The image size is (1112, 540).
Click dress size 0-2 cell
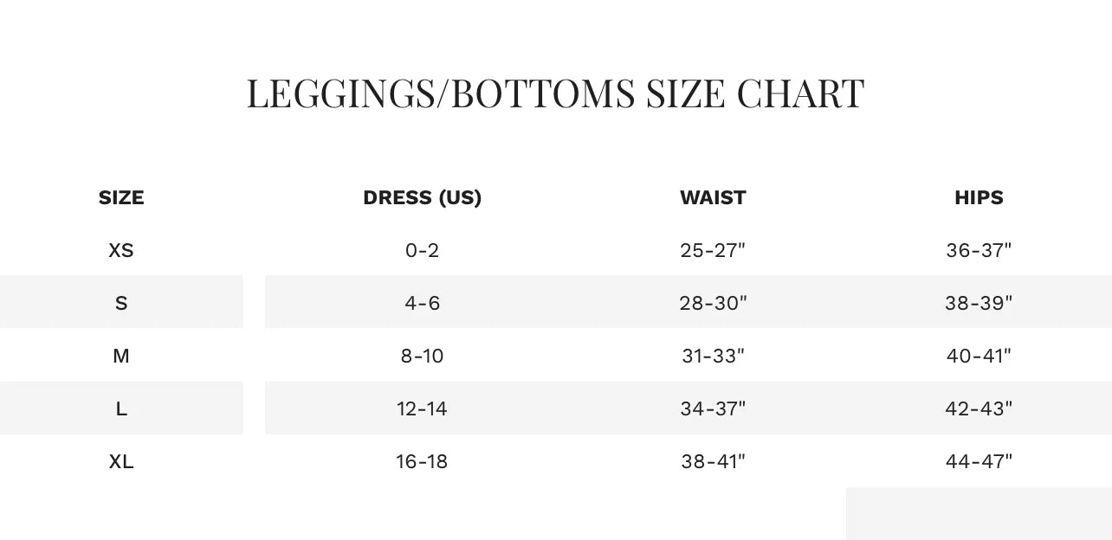tap(422, 250)
